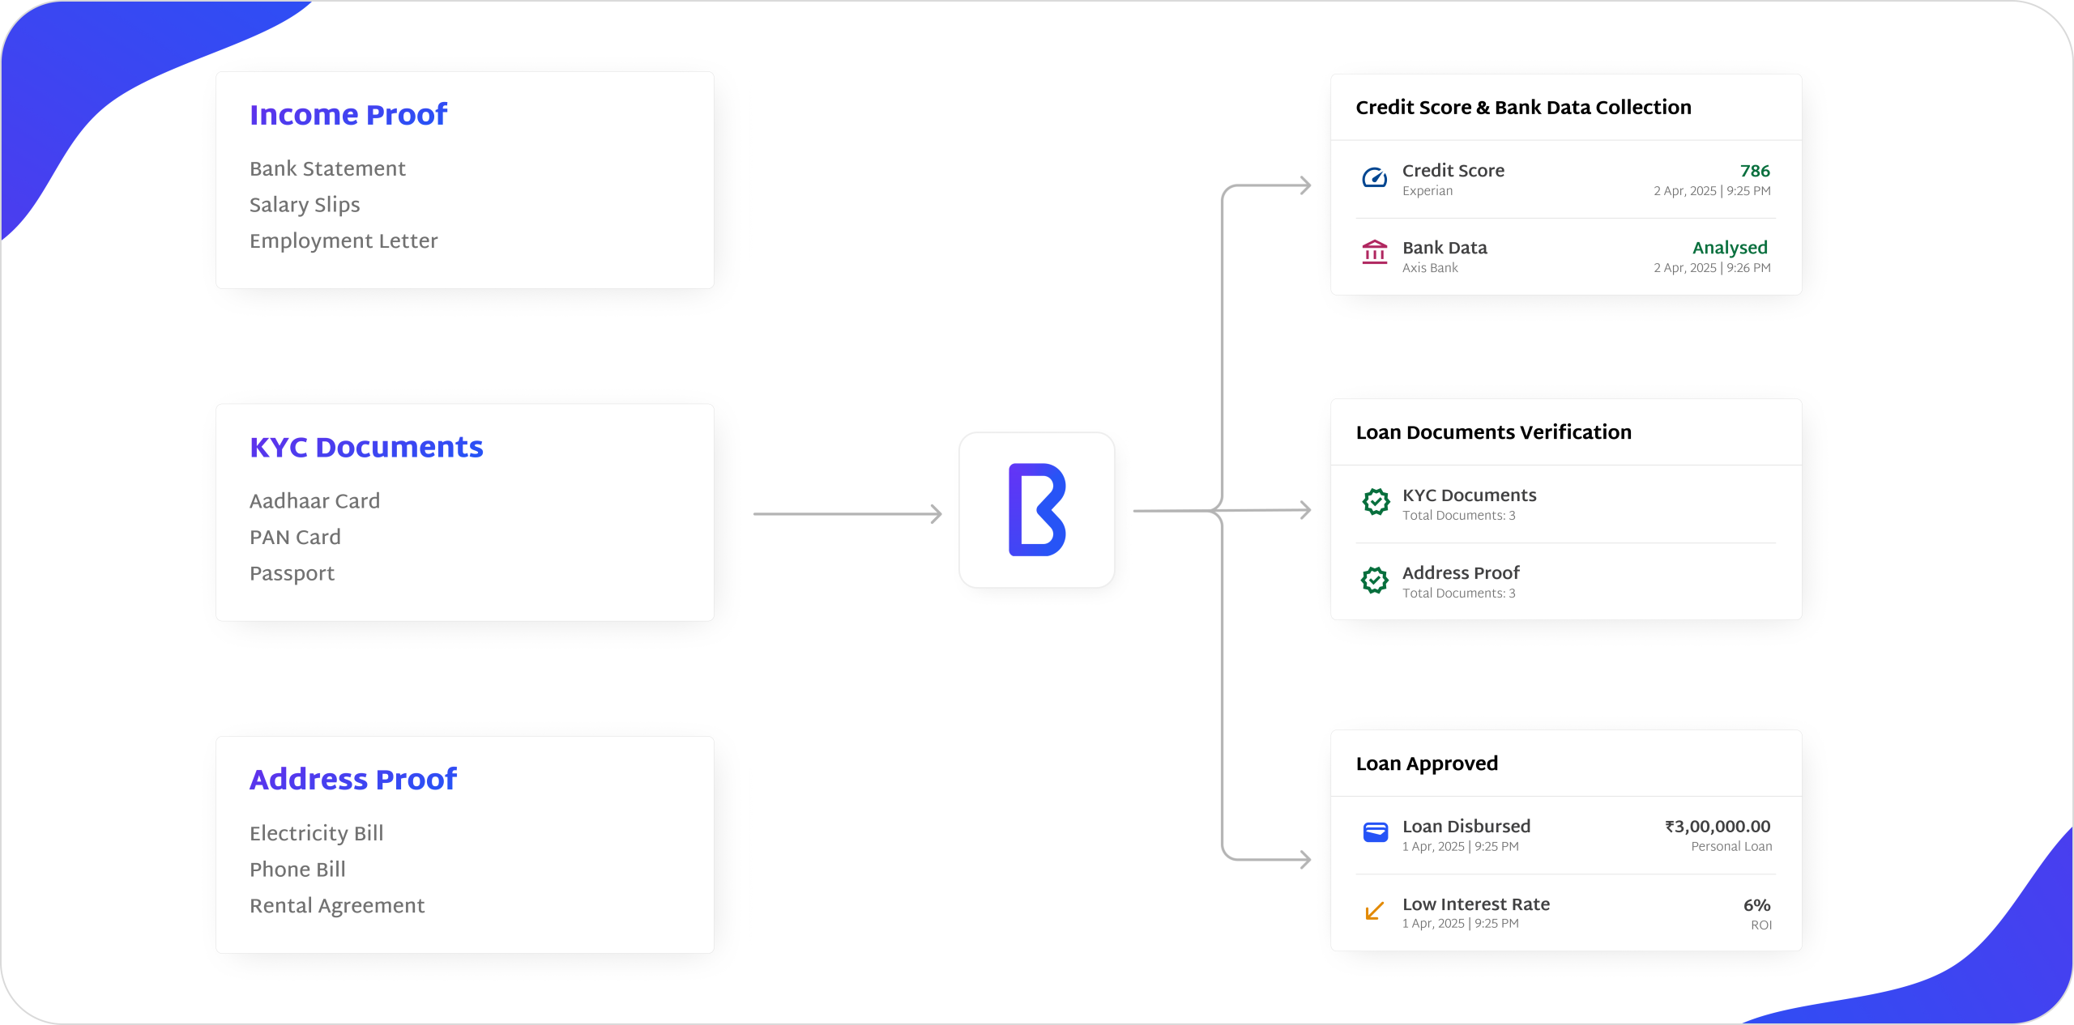2074x1025 pixels.
Task: Click the Loan Disbursed card icon
Action: point(1375,832)
